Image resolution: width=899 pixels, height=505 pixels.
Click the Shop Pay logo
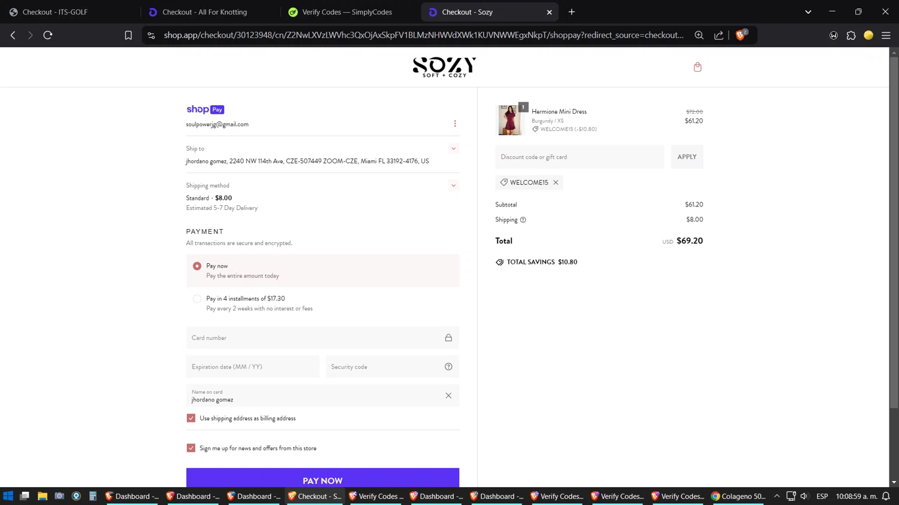(x=205, y=109)
